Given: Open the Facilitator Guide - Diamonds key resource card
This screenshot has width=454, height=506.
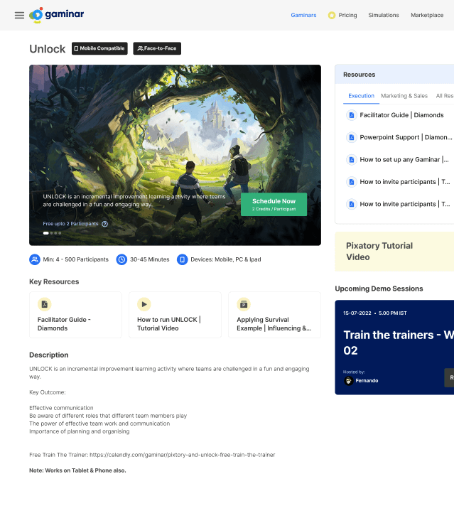Looking at the screenshot, I should (x=75, y=315).
